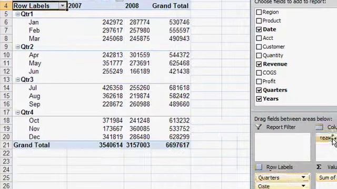Screen dimensions: 337x189
Task: Check the Region field checkbox
Action: point(259,12)
